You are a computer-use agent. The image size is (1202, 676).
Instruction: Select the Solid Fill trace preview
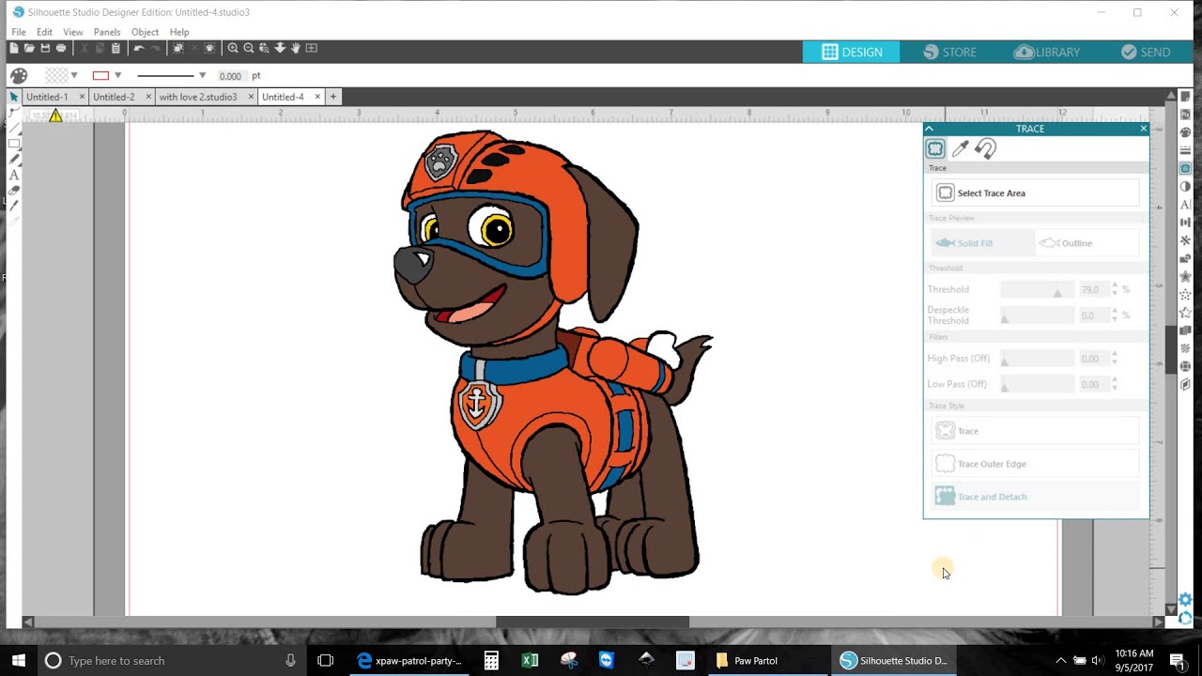click(983, 243)
